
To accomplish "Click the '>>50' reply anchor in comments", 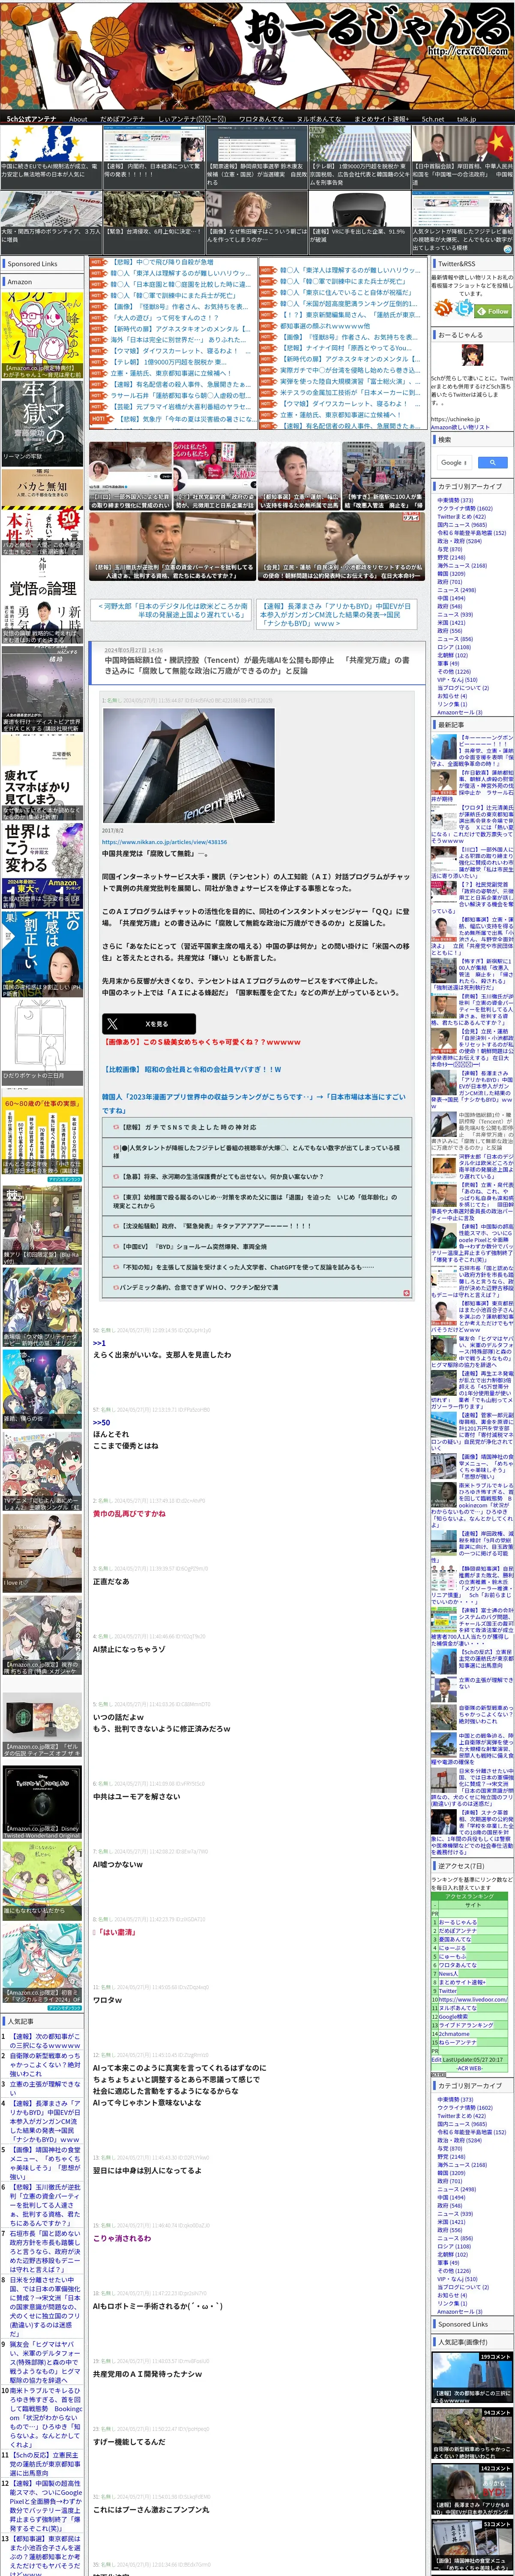I will 102,1422.
